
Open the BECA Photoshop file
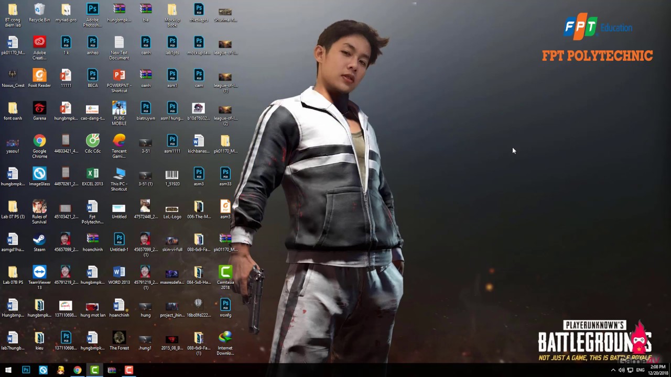[x=92, y=78]
